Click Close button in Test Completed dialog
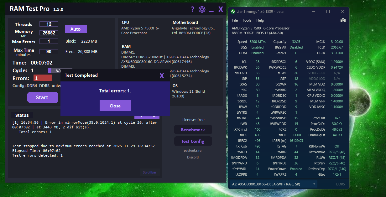 tap(115, 106)
